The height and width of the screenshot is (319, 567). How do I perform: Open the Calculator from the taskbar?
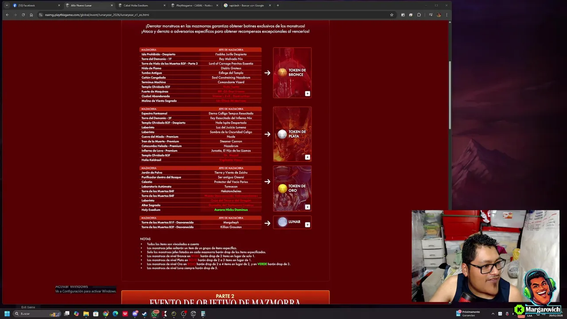pyautogui.click(x=203, y=314)
